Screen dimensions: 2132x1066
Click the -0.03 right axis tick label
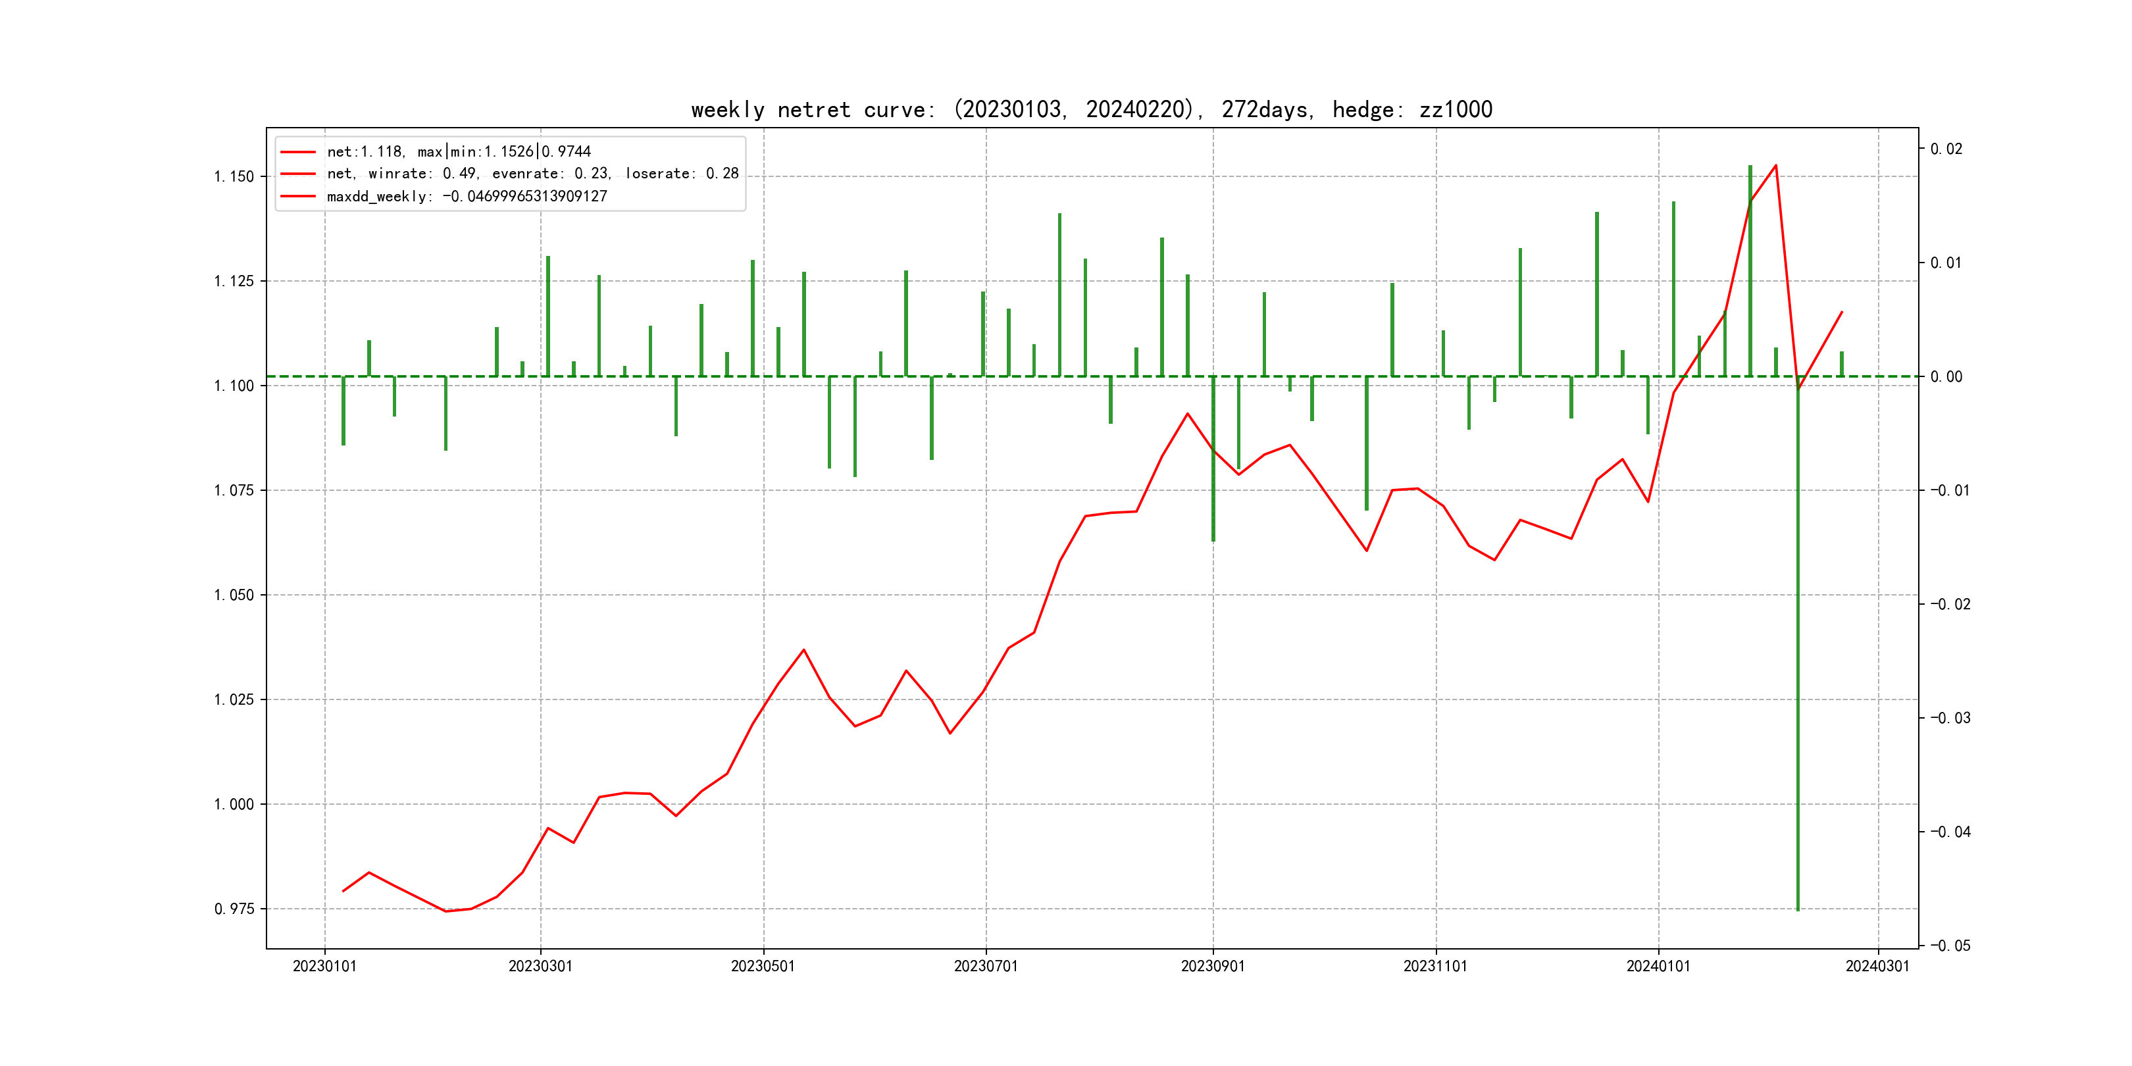(1950, 717)
